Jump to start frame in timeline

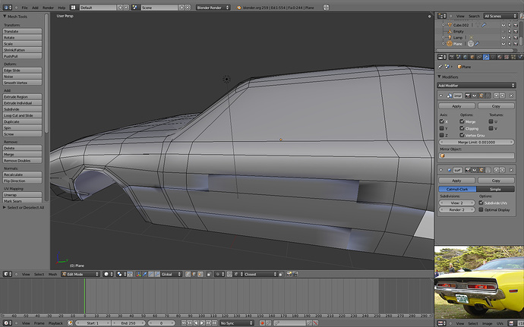point(184,323)
